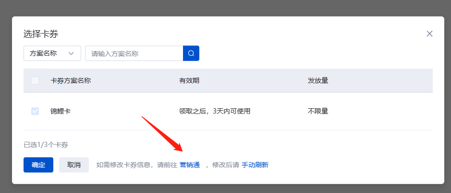Click the 发放量 column header

[x=318, y=80]
